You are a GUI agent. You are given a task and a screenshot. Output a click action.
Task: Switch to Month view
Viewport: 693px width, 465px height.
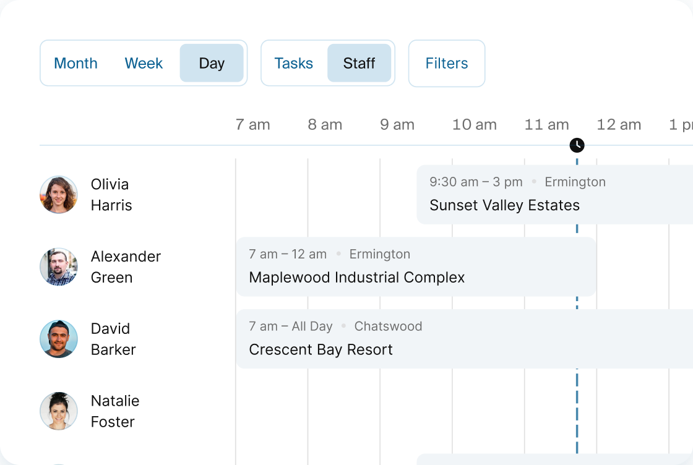click(x=75, y=63)
